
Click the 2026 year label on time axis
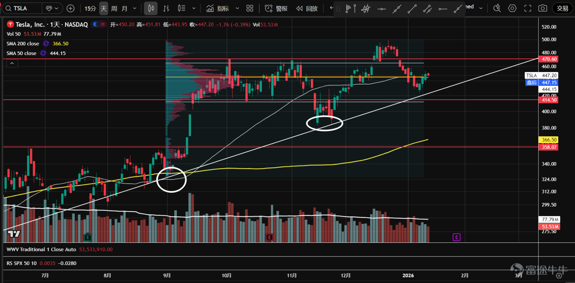(408, 275)
